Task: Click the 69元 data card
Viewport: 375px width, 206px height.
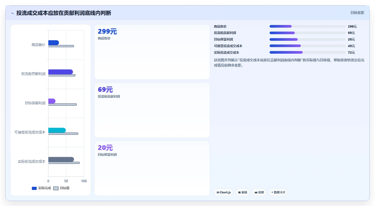Action: pyautogui.click(x=152, y=110)
